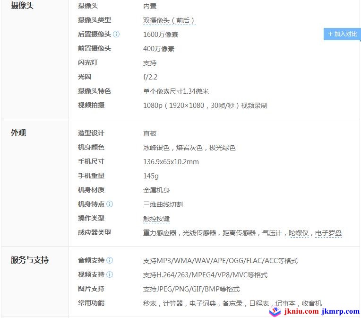This screenshot has height=318, width=361.
Task: Click the 常用功能 label
Action: tap(91, 303)
